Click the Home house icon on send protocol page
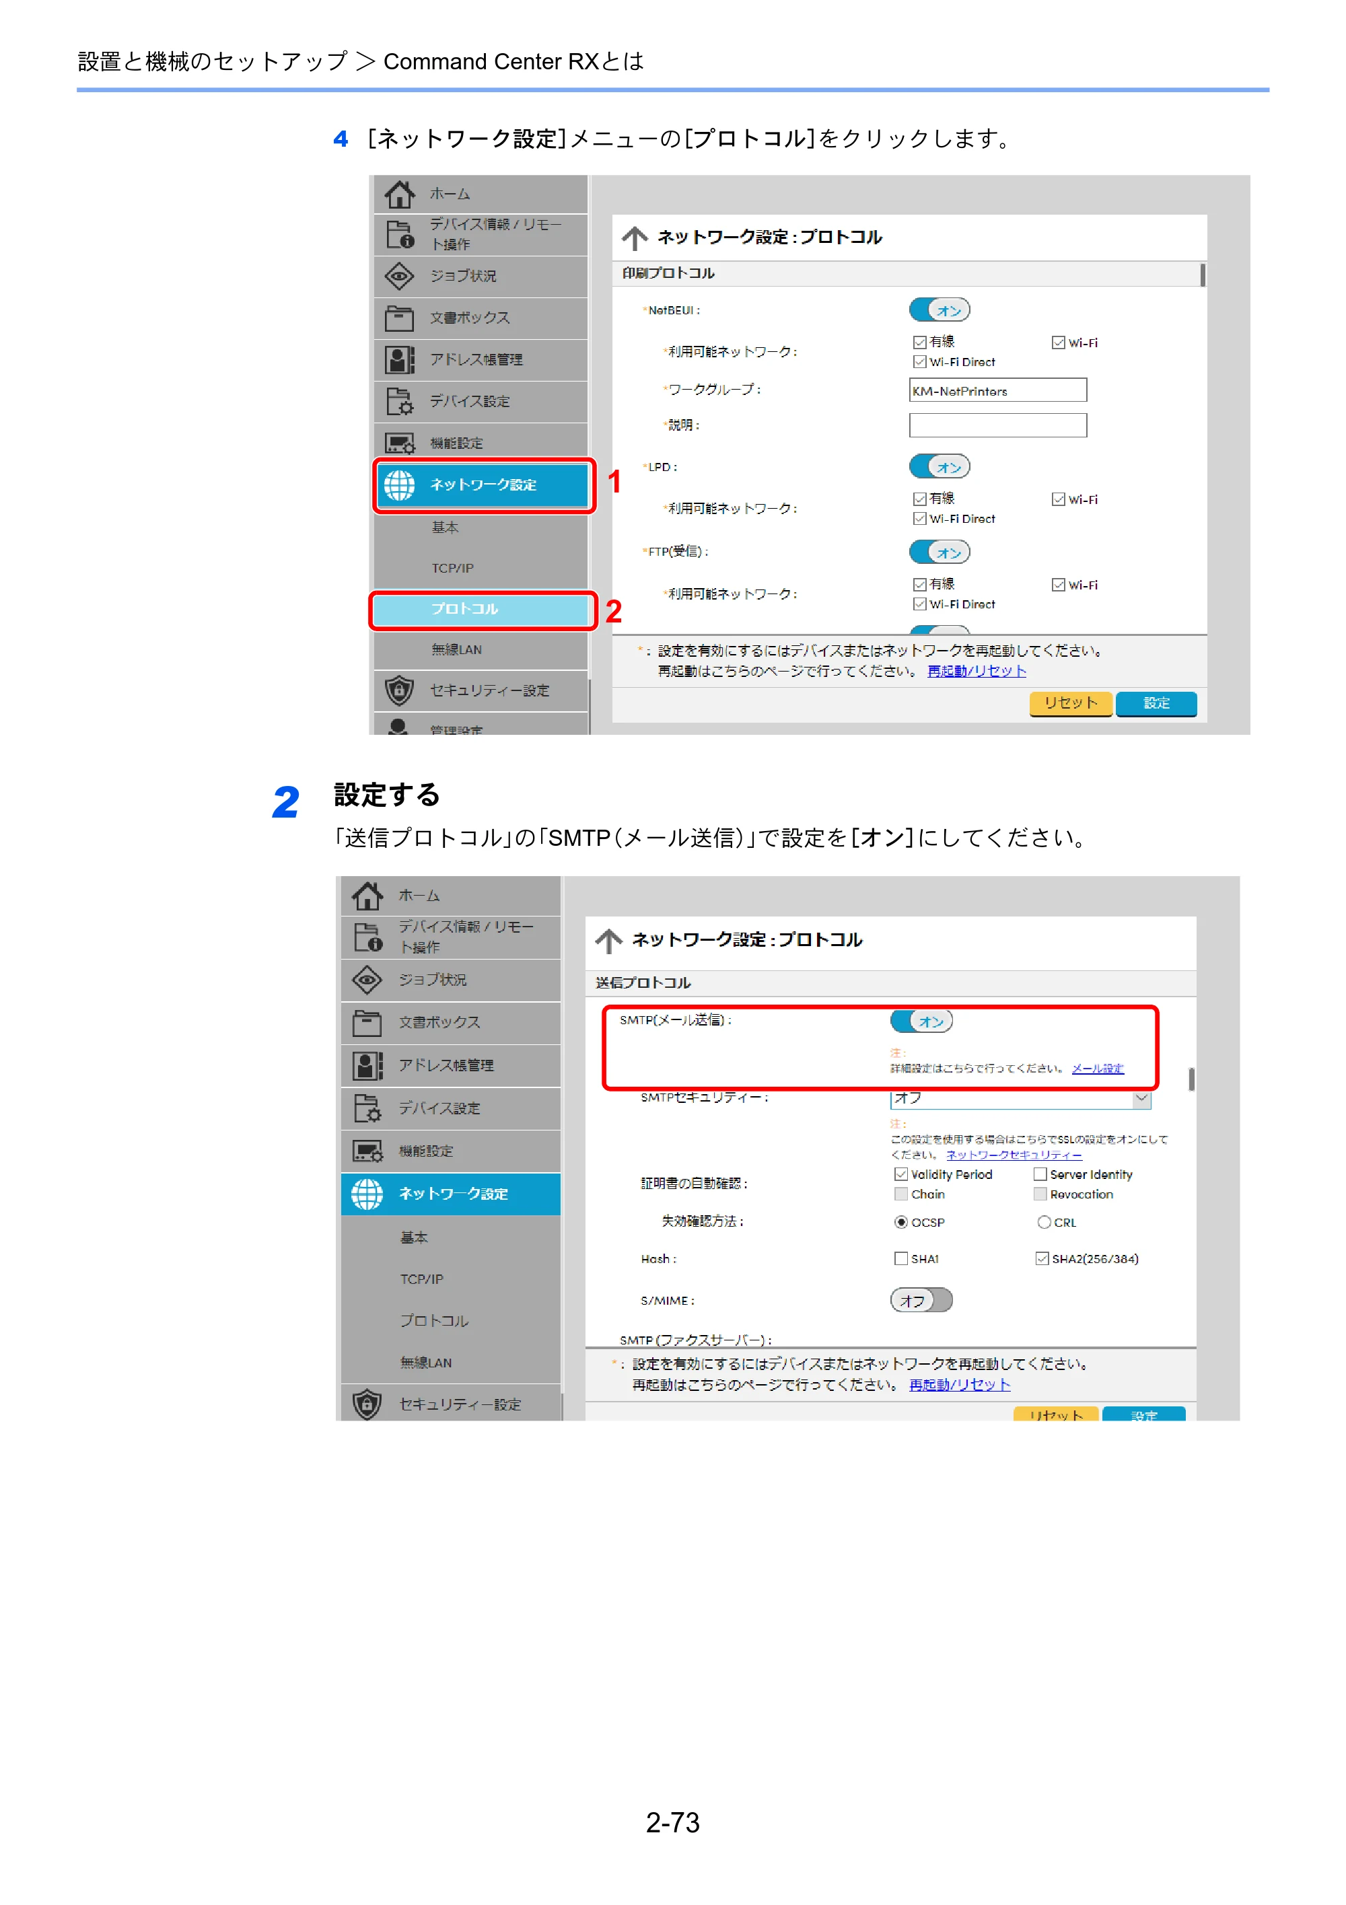The height and width of the screenshot is (1905, 1346). coord(367,896)
